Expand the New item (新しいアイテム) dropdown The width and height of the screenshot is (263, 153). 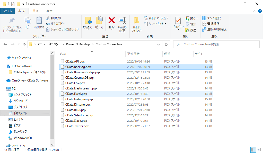[167, 18]
